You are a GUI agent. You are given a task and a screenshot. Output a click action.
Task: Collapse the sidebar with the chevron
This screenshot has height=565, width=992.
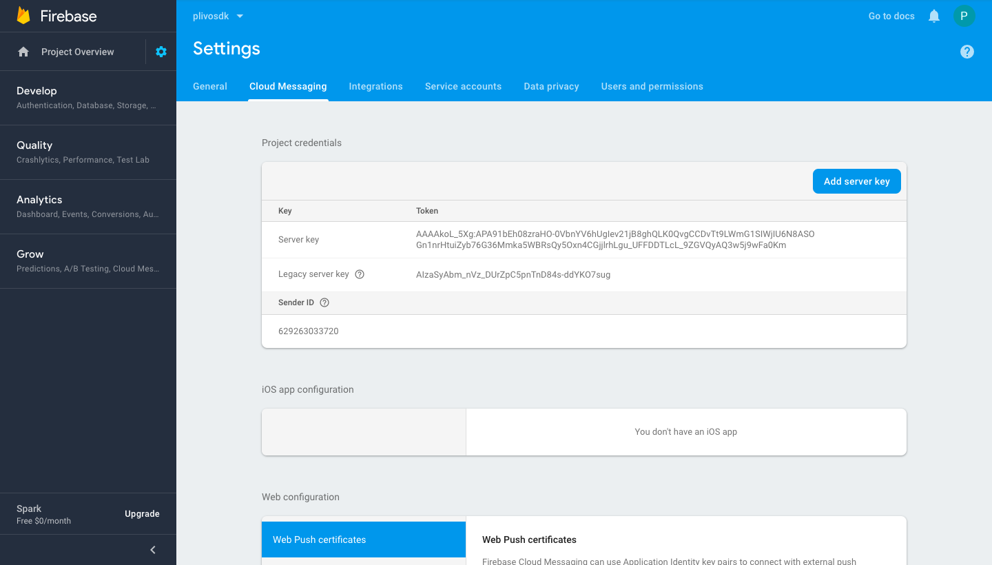click(x=153, y=549)
